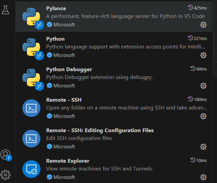Click Microsoft publisher under Remote - SSH

tap(64, 116)
